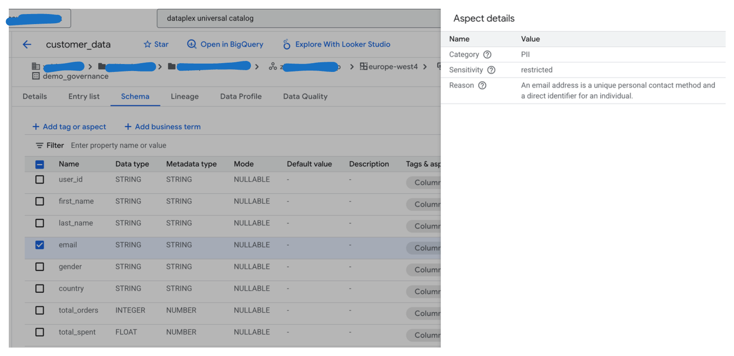Toggle the select-all checkbox in header
Image resolution: width=734 pixels, height=356 pixels.
tap(39, 164)
